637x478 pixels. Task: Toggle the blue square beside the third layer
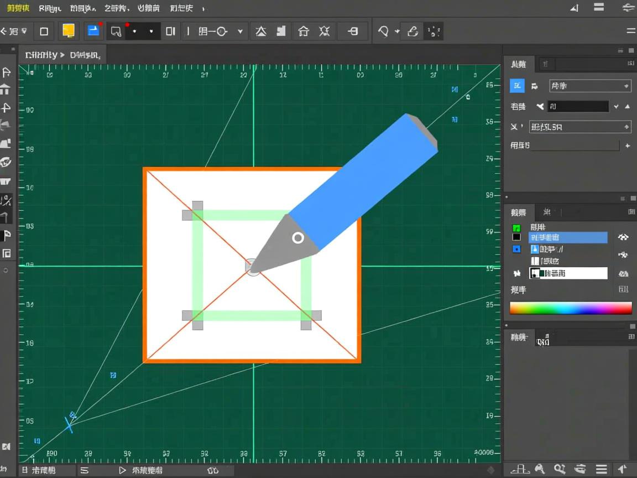[x=516, y=249]
